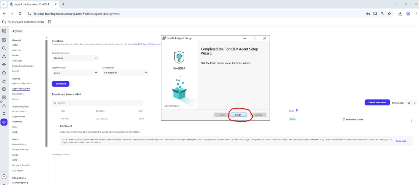Filter tokens by Status funnel icon
Viewport: 419px width, 185px height.
tap(297, 111)
